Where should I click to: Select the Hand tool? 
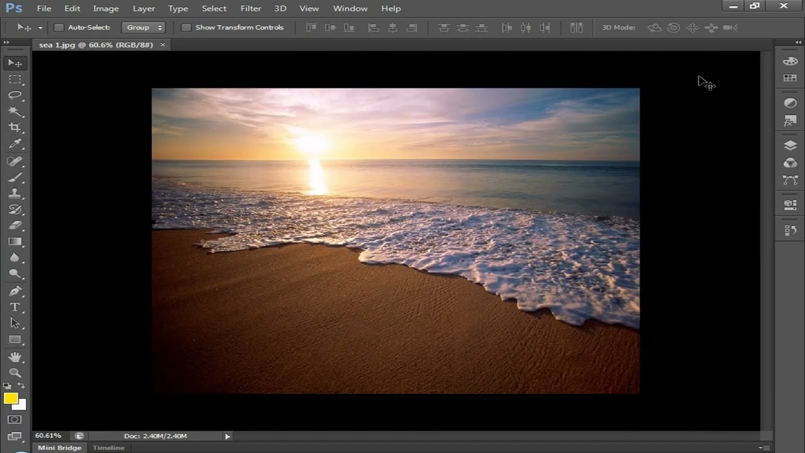[15, 356]
